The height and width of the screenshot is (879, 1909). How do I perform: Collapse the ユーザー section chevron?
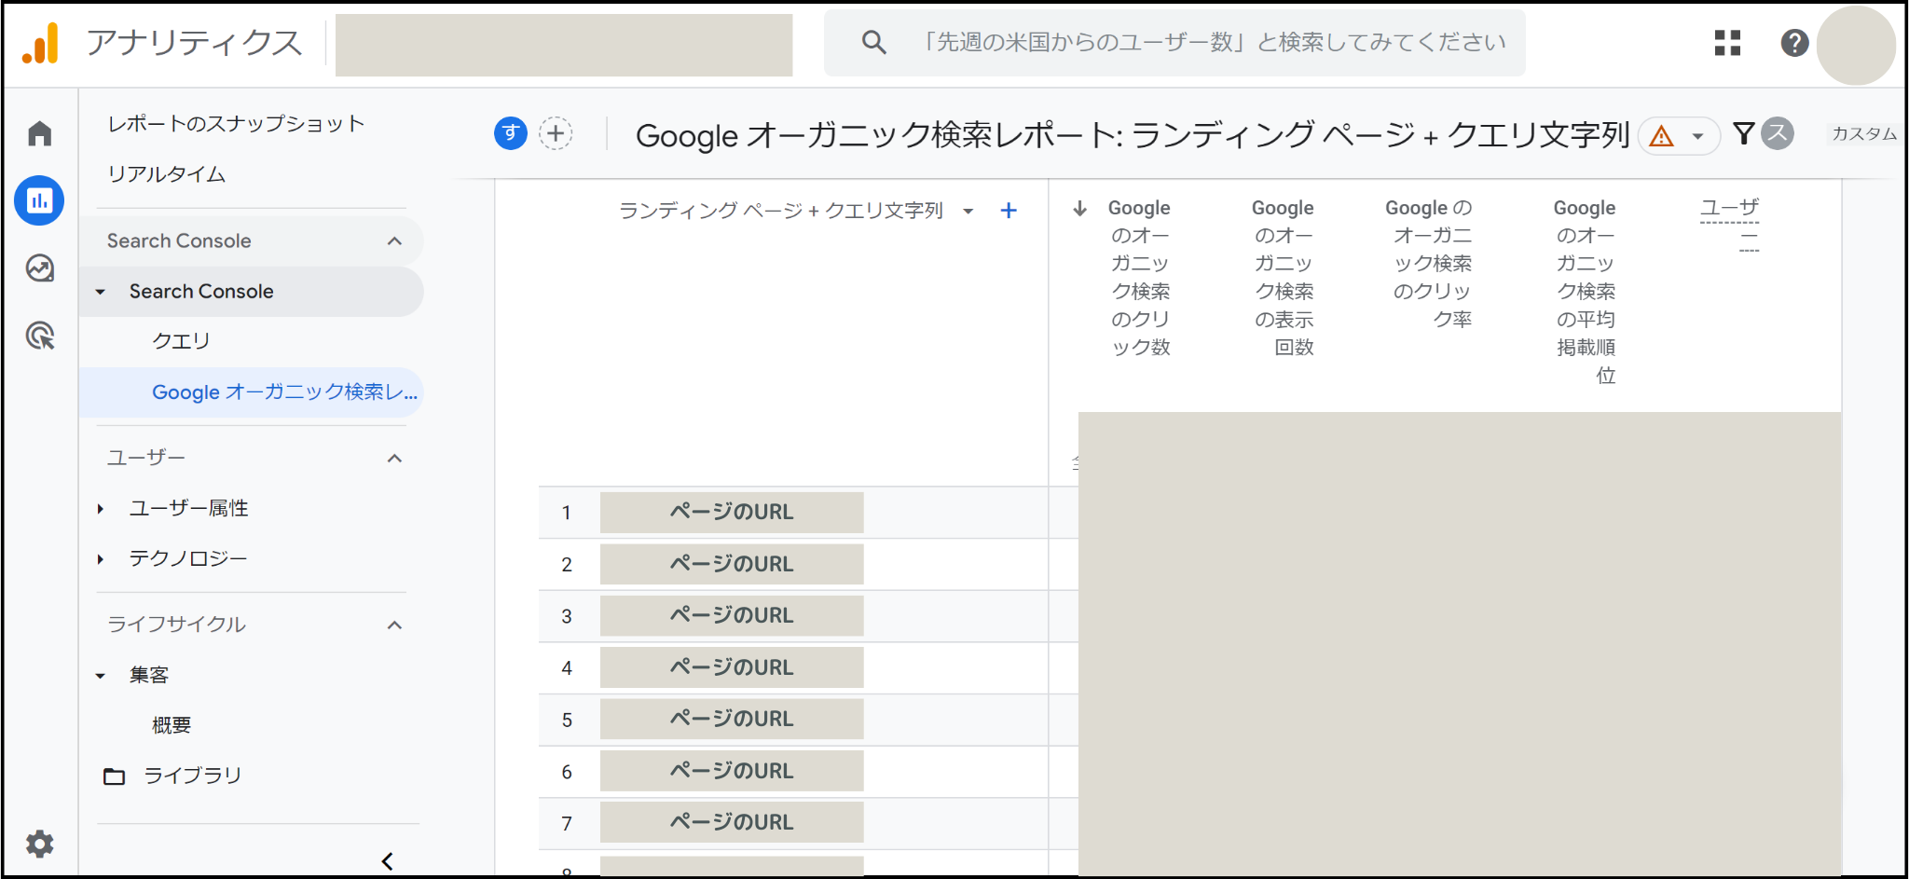click(x=394, y=459)
